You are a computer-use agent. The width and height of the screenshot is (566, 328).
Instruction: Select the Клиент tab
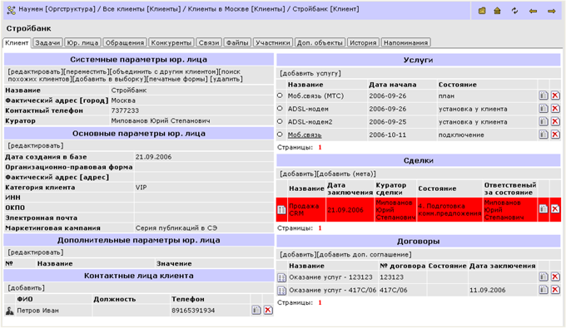[x=17, y=42]
